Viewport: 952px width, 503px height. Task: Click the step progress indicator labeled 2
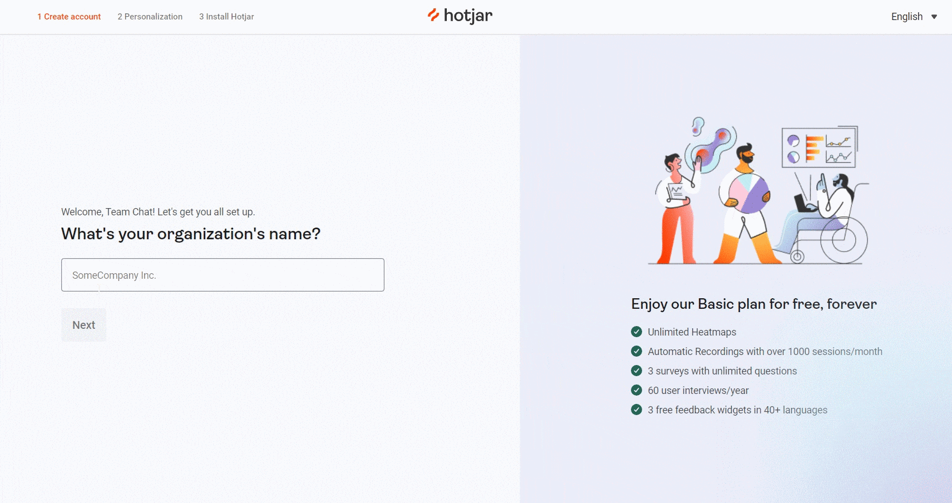pos(119,17)
